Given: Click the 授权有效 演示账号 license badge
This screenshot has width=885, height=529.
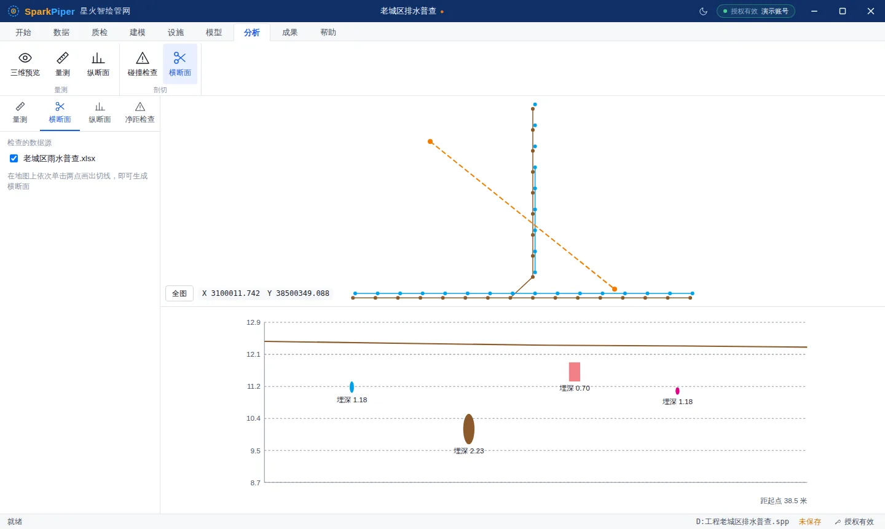Looking at the screenshot, I should coord(756,11).
